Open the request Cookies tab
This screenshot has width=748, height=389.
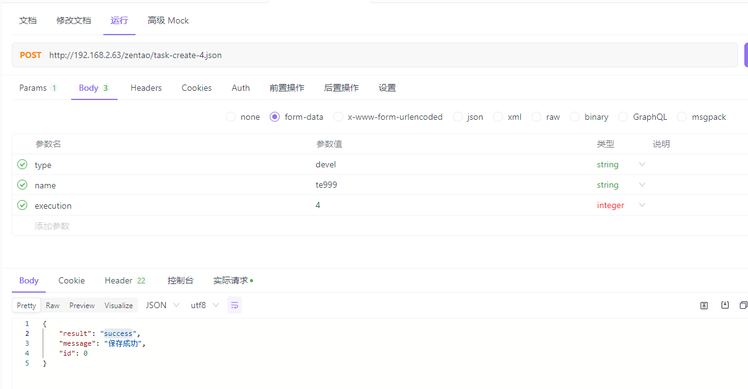coord(197,88)
